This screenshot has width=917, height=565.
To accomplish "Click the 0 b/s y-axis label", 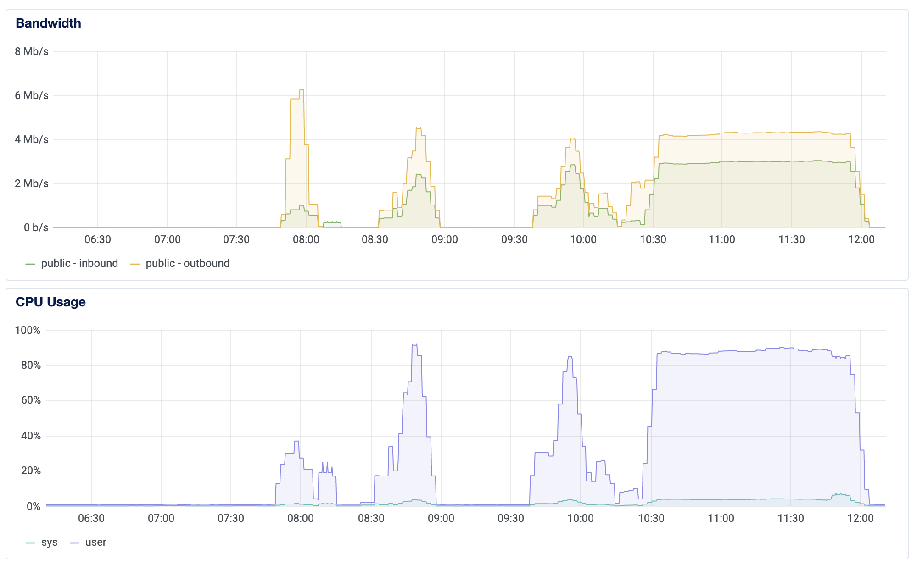I will click(x=36, y=227).
